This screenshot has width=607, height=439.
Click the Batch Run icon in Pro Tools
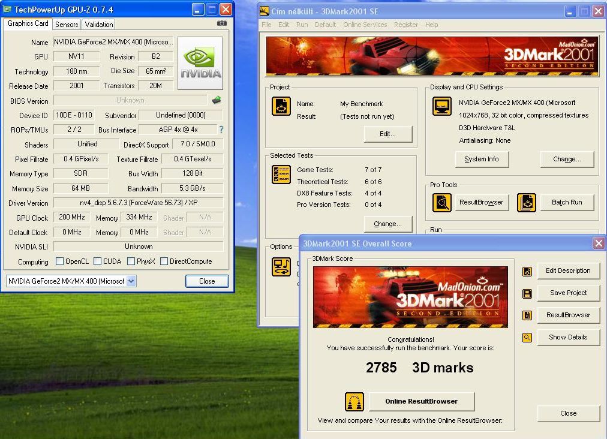(x=527, y=203)
